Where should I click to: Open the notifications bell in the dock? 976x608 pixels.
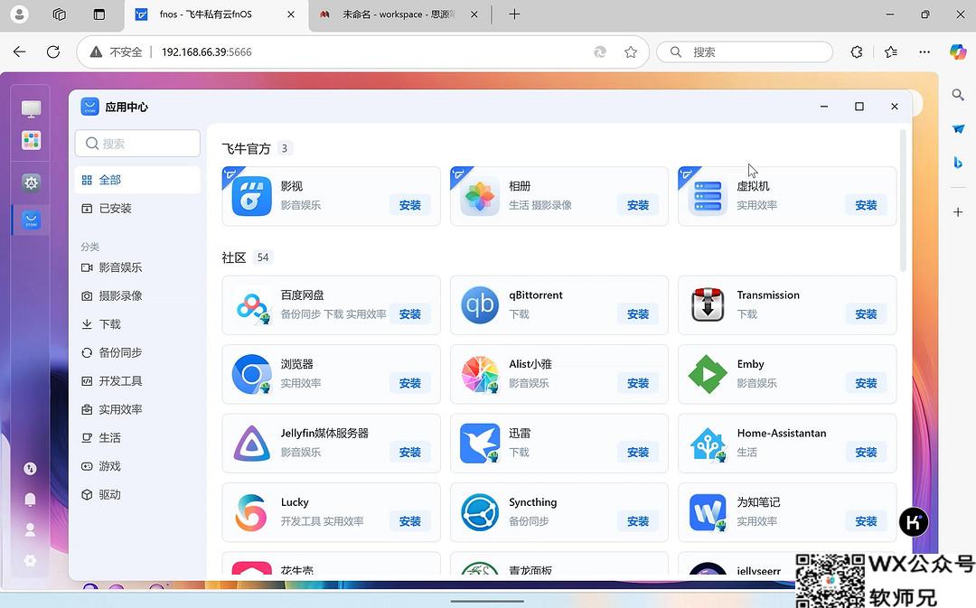30,499
